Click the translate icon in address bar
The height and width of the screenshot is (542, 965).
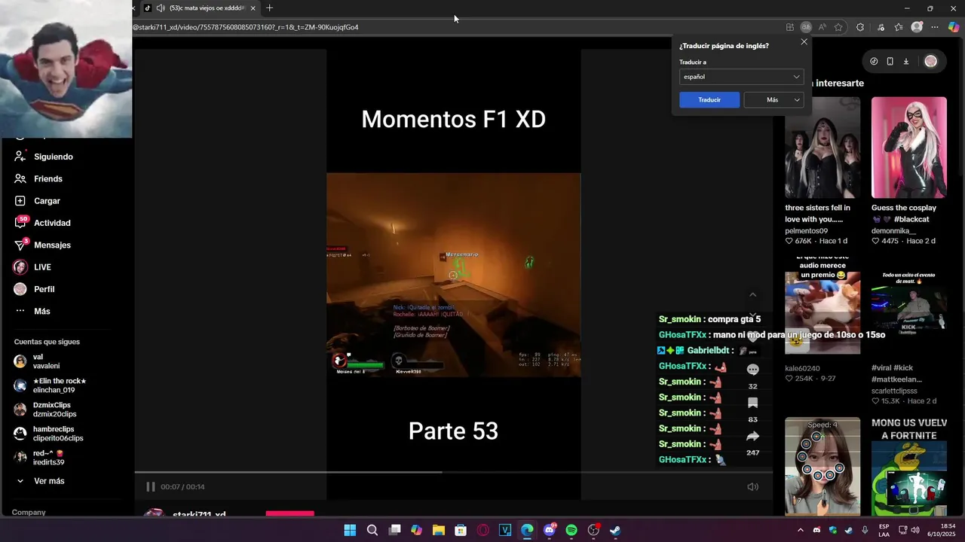(806, 27)
